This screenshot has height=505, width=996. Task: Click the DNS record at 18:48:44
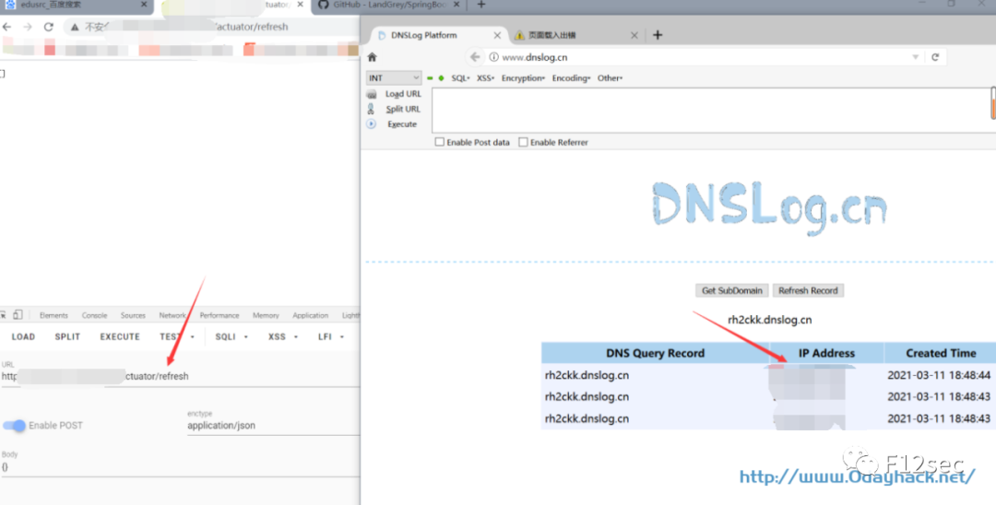coord(768,375)
